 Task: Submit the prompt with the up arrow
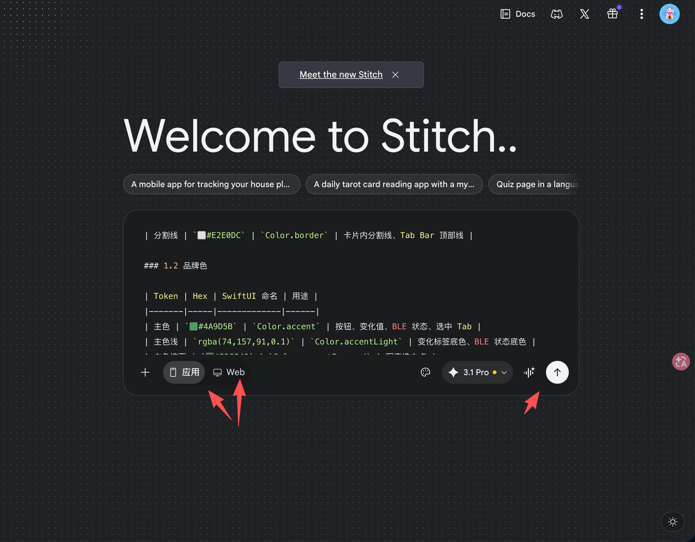click(x=557, y=372)
